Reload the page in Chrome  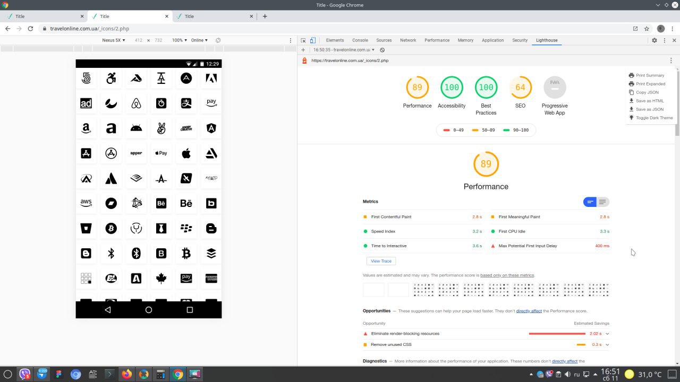(30, 29)
